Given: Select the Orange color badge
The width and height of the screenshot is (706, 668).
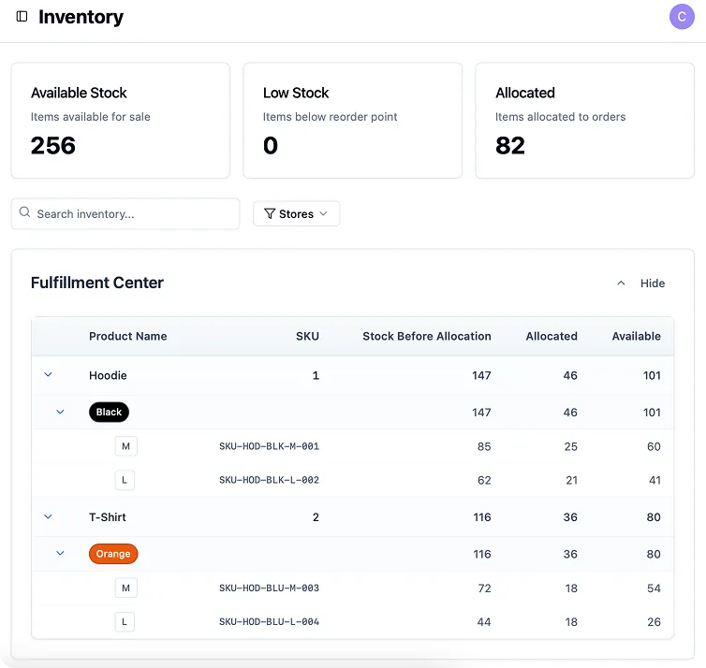Looking at the screenshot, I should (113, 554).
